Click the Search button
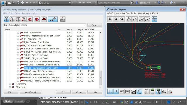 (95, 25)
